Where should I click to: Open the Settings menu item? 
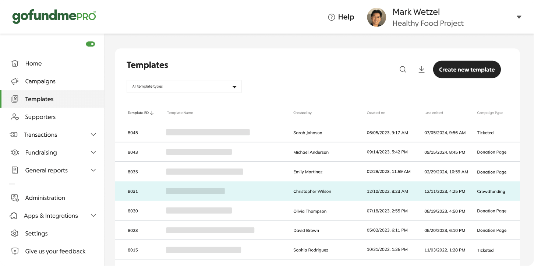(x=36, y=234)
